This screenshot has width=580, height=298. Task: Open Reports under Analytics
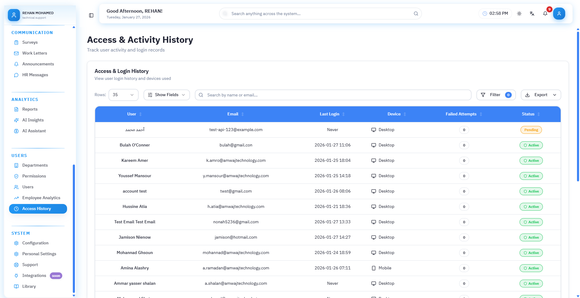(30, 109)
